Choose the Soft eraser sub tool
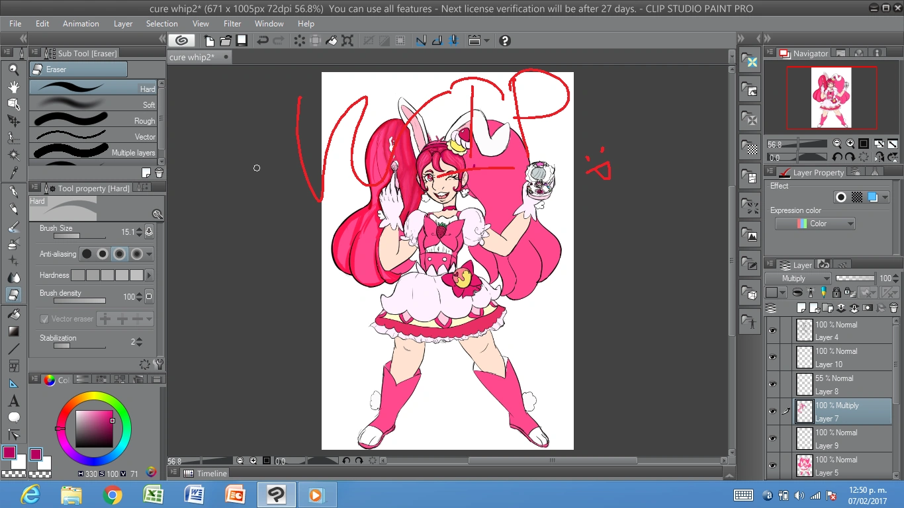Image resolution: width=904 pixels, height=508 pixels. [93, 105]
